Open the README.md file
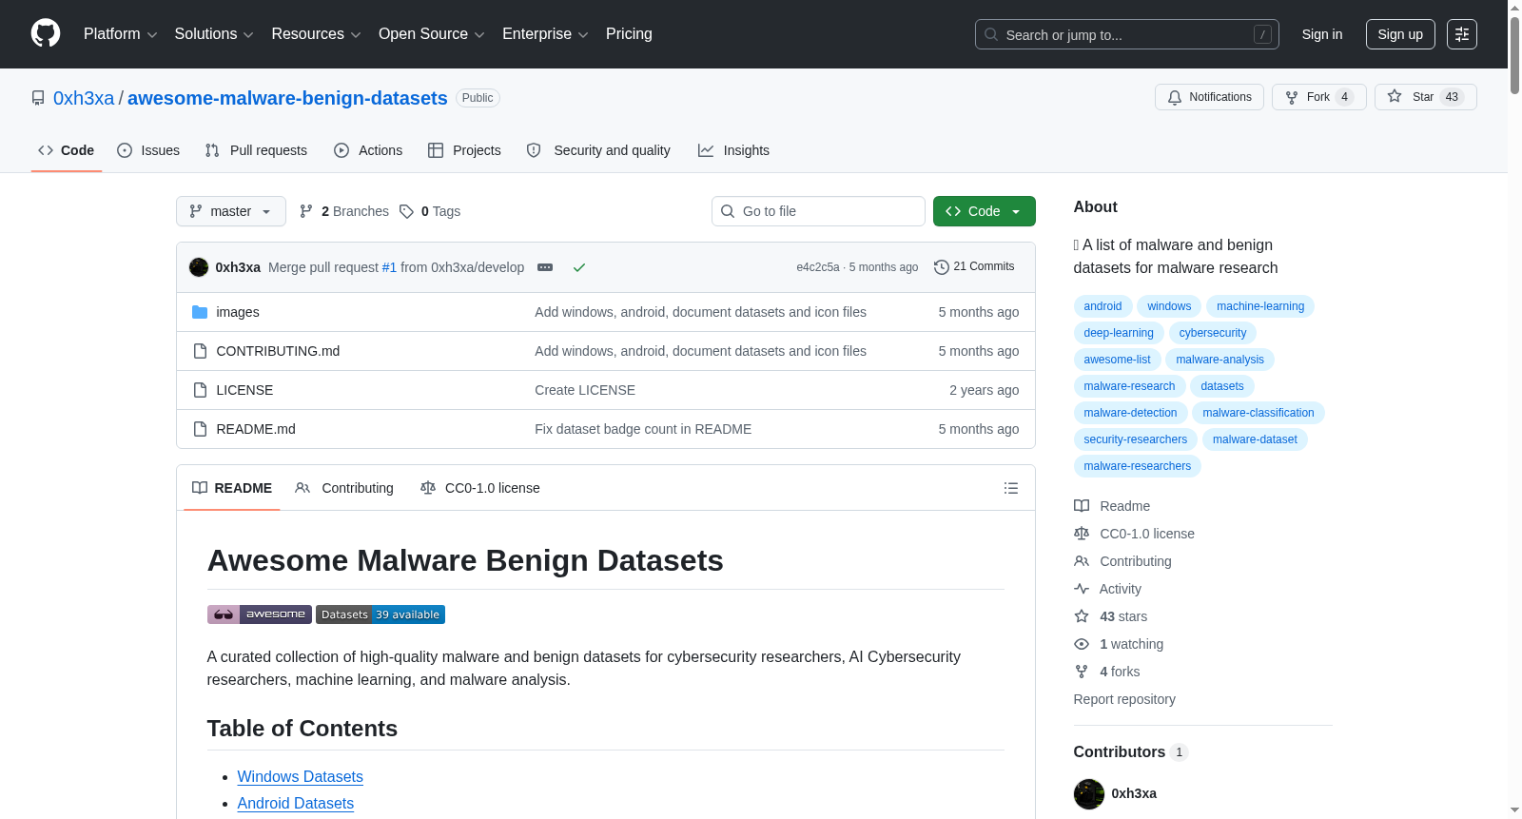Screen dimensions: 1522x819 click(256, 429)
